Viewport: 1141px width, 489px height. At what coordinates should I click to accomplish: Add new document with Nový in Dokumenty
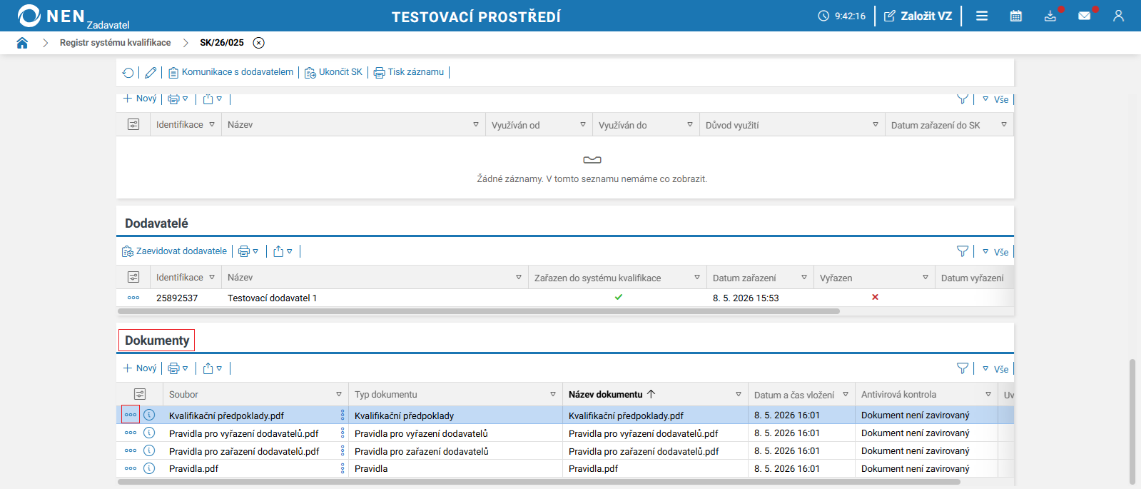click(140, 368)
